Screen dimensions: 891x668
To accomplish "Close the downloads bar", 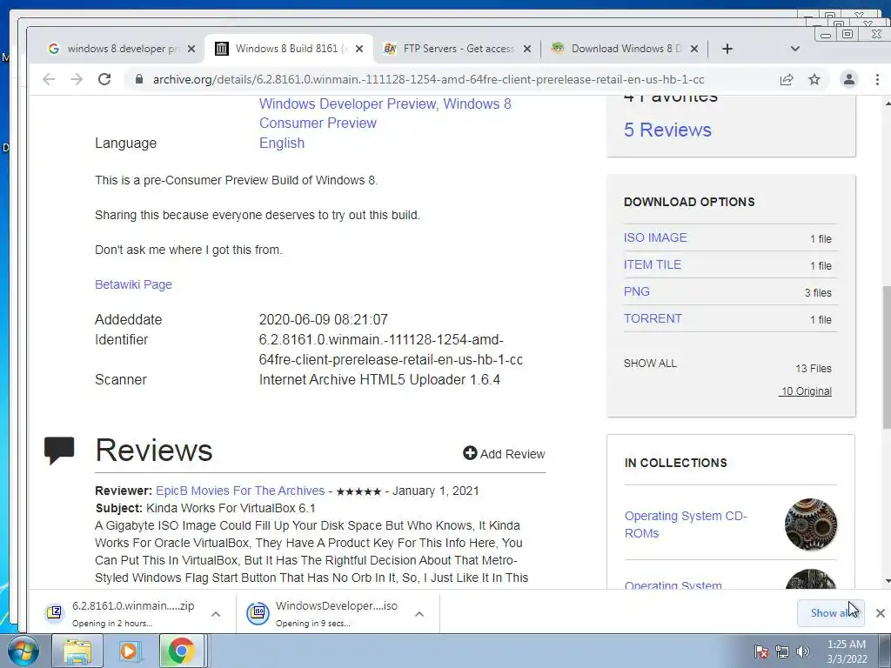I will click(x=881, y=613).
